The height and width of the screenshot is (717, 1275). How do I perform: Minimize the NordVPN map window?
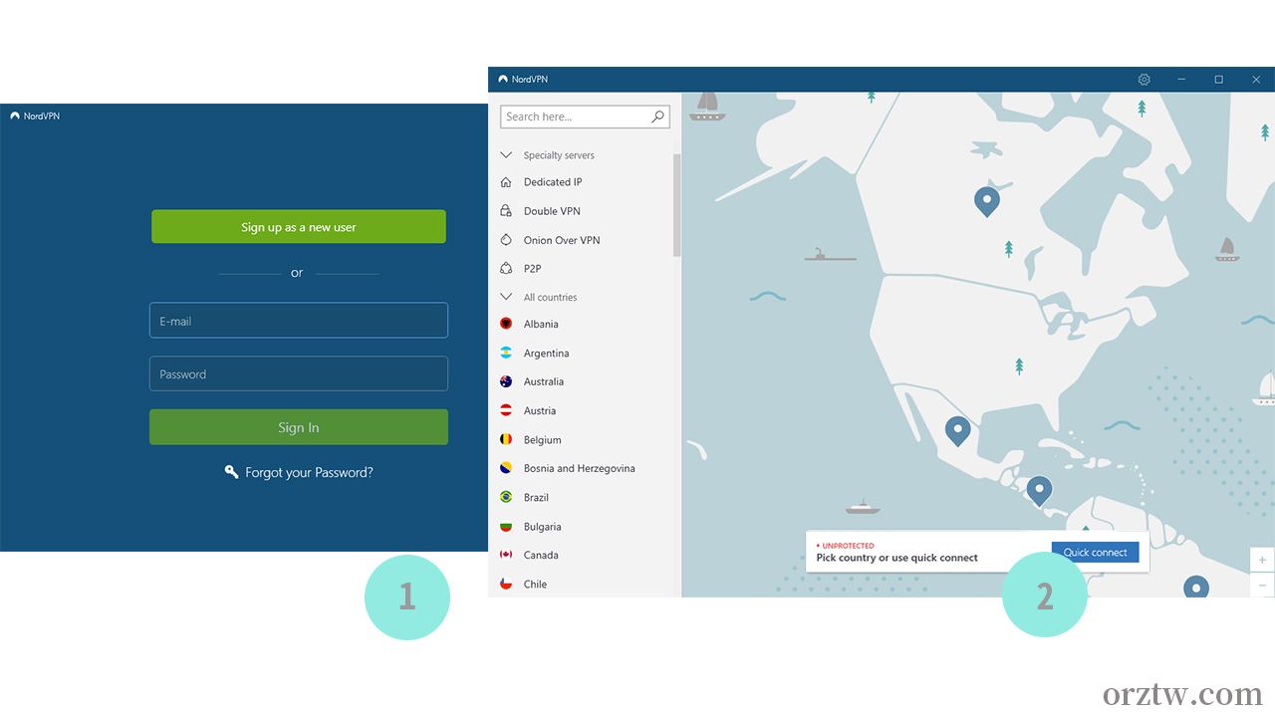(x=1181, y=80)
